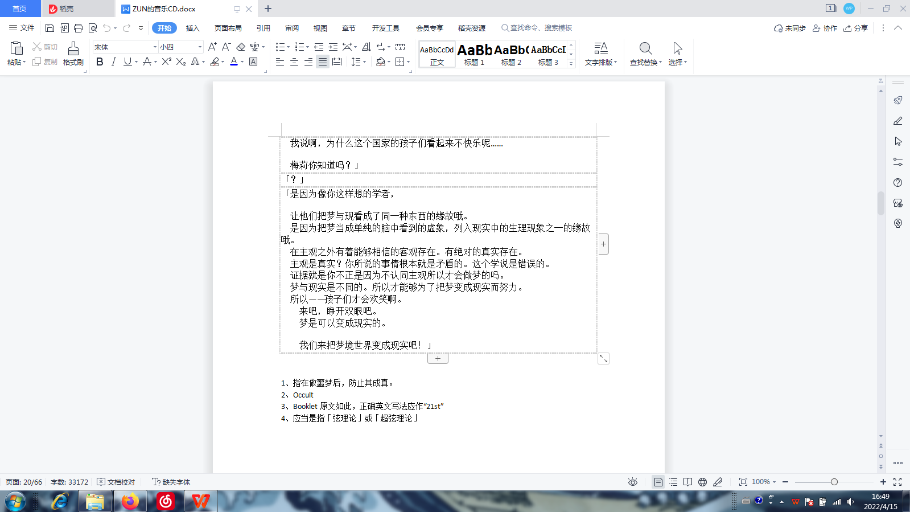The height and width of the screenshot is (512, 910).
Task: Open the 100% zoom level dropdown
Action: click(x=764, y=482)
